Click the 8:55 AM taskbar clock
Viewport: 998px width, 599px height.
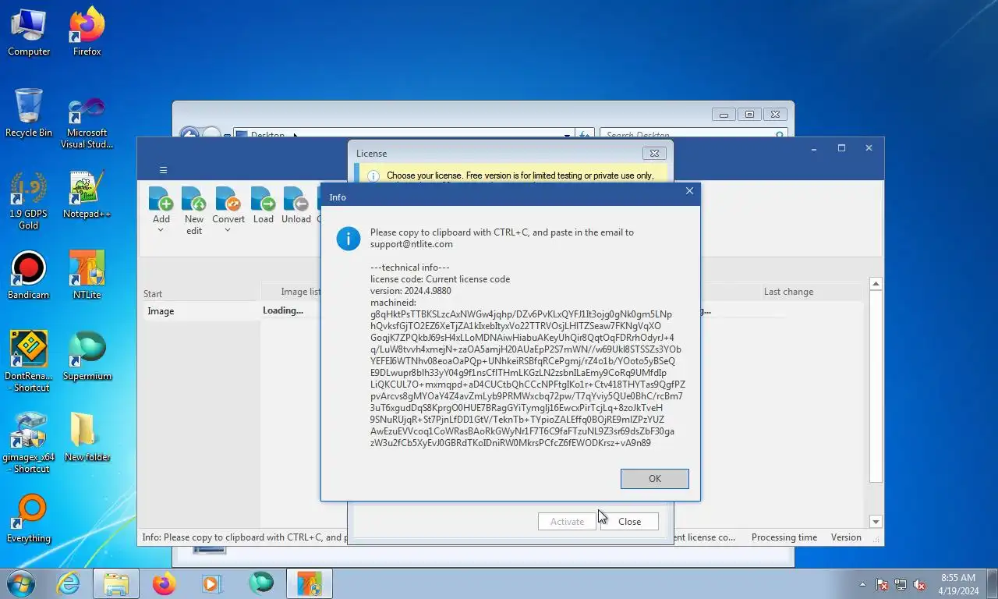coord(958,584)
